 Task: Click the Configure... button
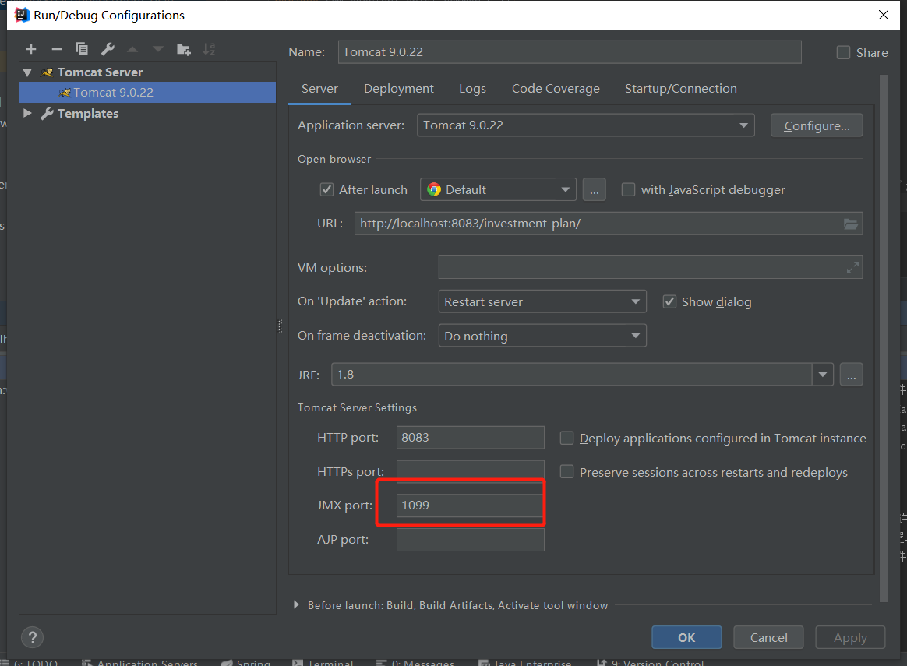pyautogui.click(x=817, y=125)
